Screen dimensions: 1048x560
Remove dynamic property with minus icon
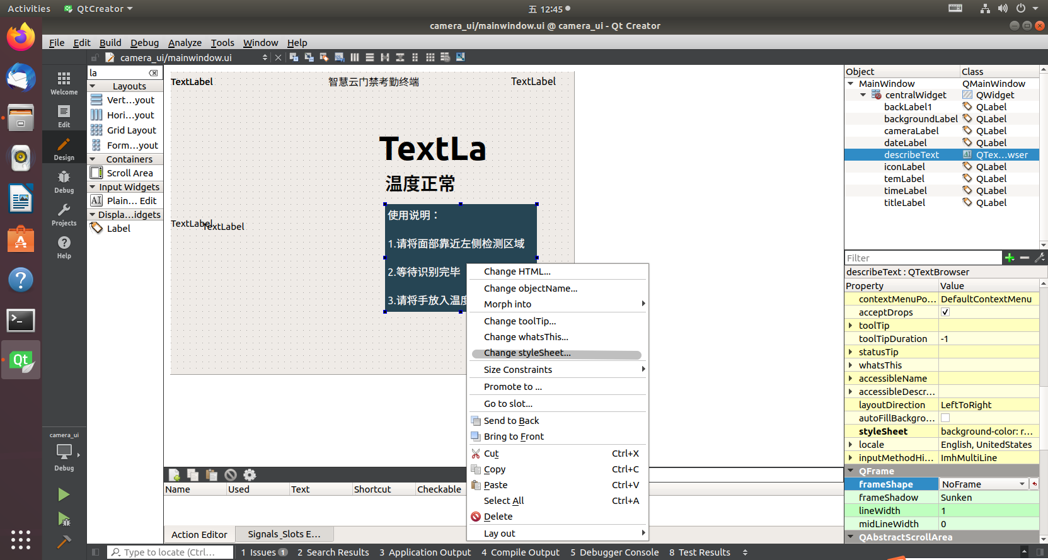pos(1025,258)
